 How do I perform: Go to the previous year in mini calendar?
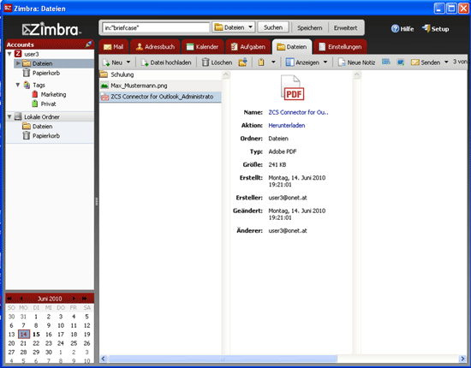(9, 299)
